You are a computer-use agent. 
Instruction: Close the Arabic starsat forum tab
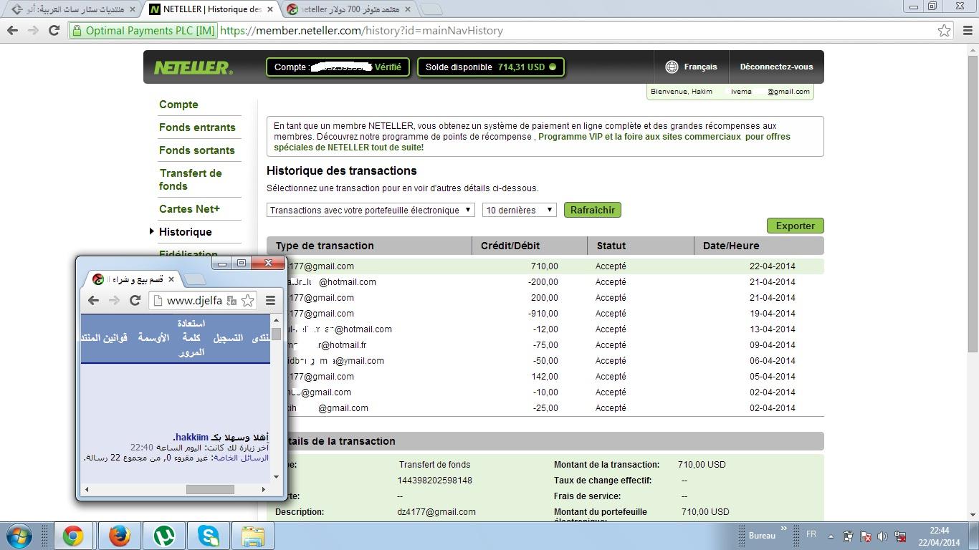(132, 9)
